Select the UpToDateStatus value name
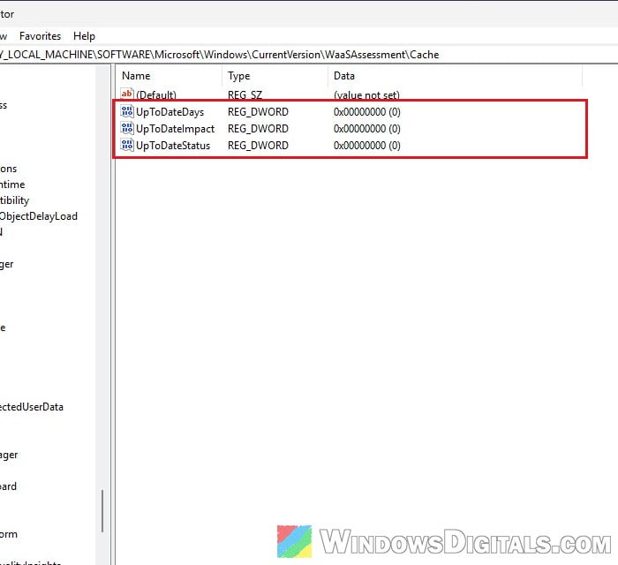 (x=173, y=146)
